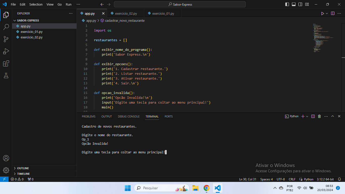
Task: Open the Run menu
Action: pyautogui.click(x=68, y=4)
